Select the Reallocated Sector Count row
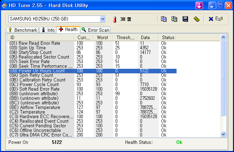Screen dimensions: 234x152 pos(93,57)
